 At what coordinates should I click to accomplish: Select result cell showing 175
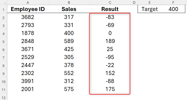[110, 89]
